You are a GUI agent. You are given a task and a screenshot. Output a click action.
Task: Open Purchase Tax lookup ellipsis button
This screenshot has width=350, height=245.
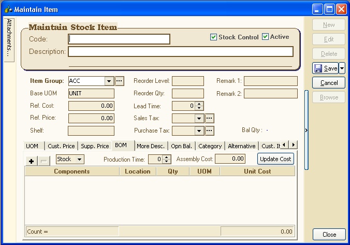click(209, 131)
